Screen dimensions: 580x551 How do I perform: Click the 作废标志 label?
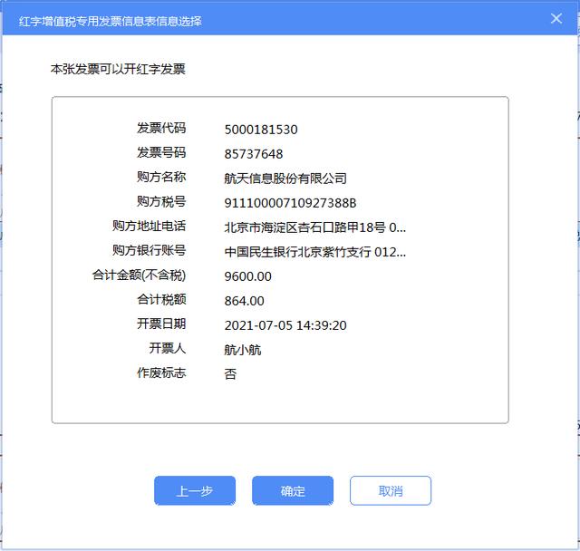tap(161, 372)
